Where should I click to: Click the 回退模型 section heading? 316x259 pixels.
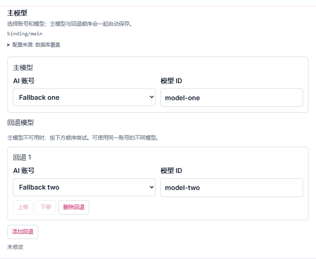pyautogui.click(x=21, y=122)
